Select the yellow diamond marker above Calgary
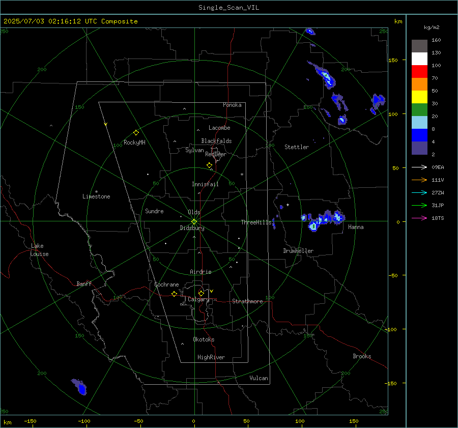This screenshot has height=428, width=458. (x=201, y=293)
